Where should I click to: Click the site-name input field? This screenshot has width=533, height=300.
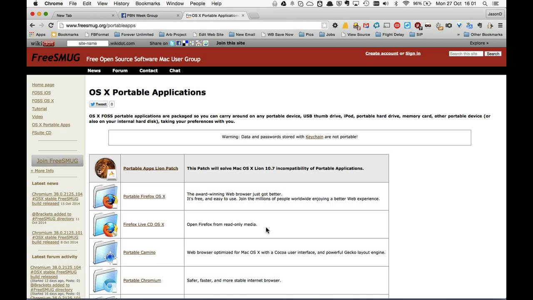87,43
